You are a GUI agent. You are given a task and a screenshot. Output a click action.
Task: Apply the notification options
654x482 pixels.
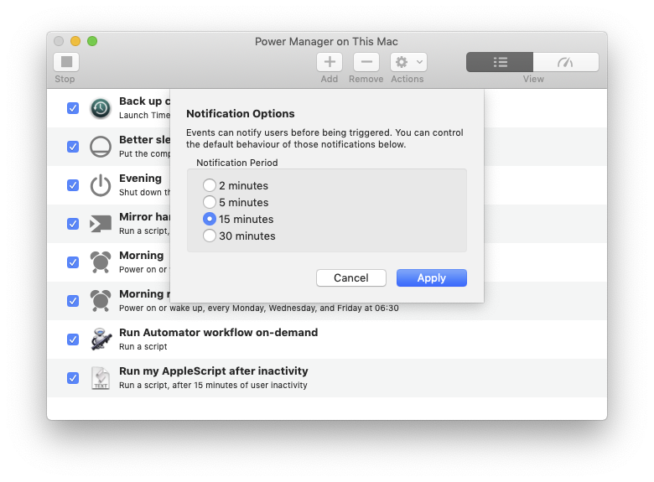point(432,277)
